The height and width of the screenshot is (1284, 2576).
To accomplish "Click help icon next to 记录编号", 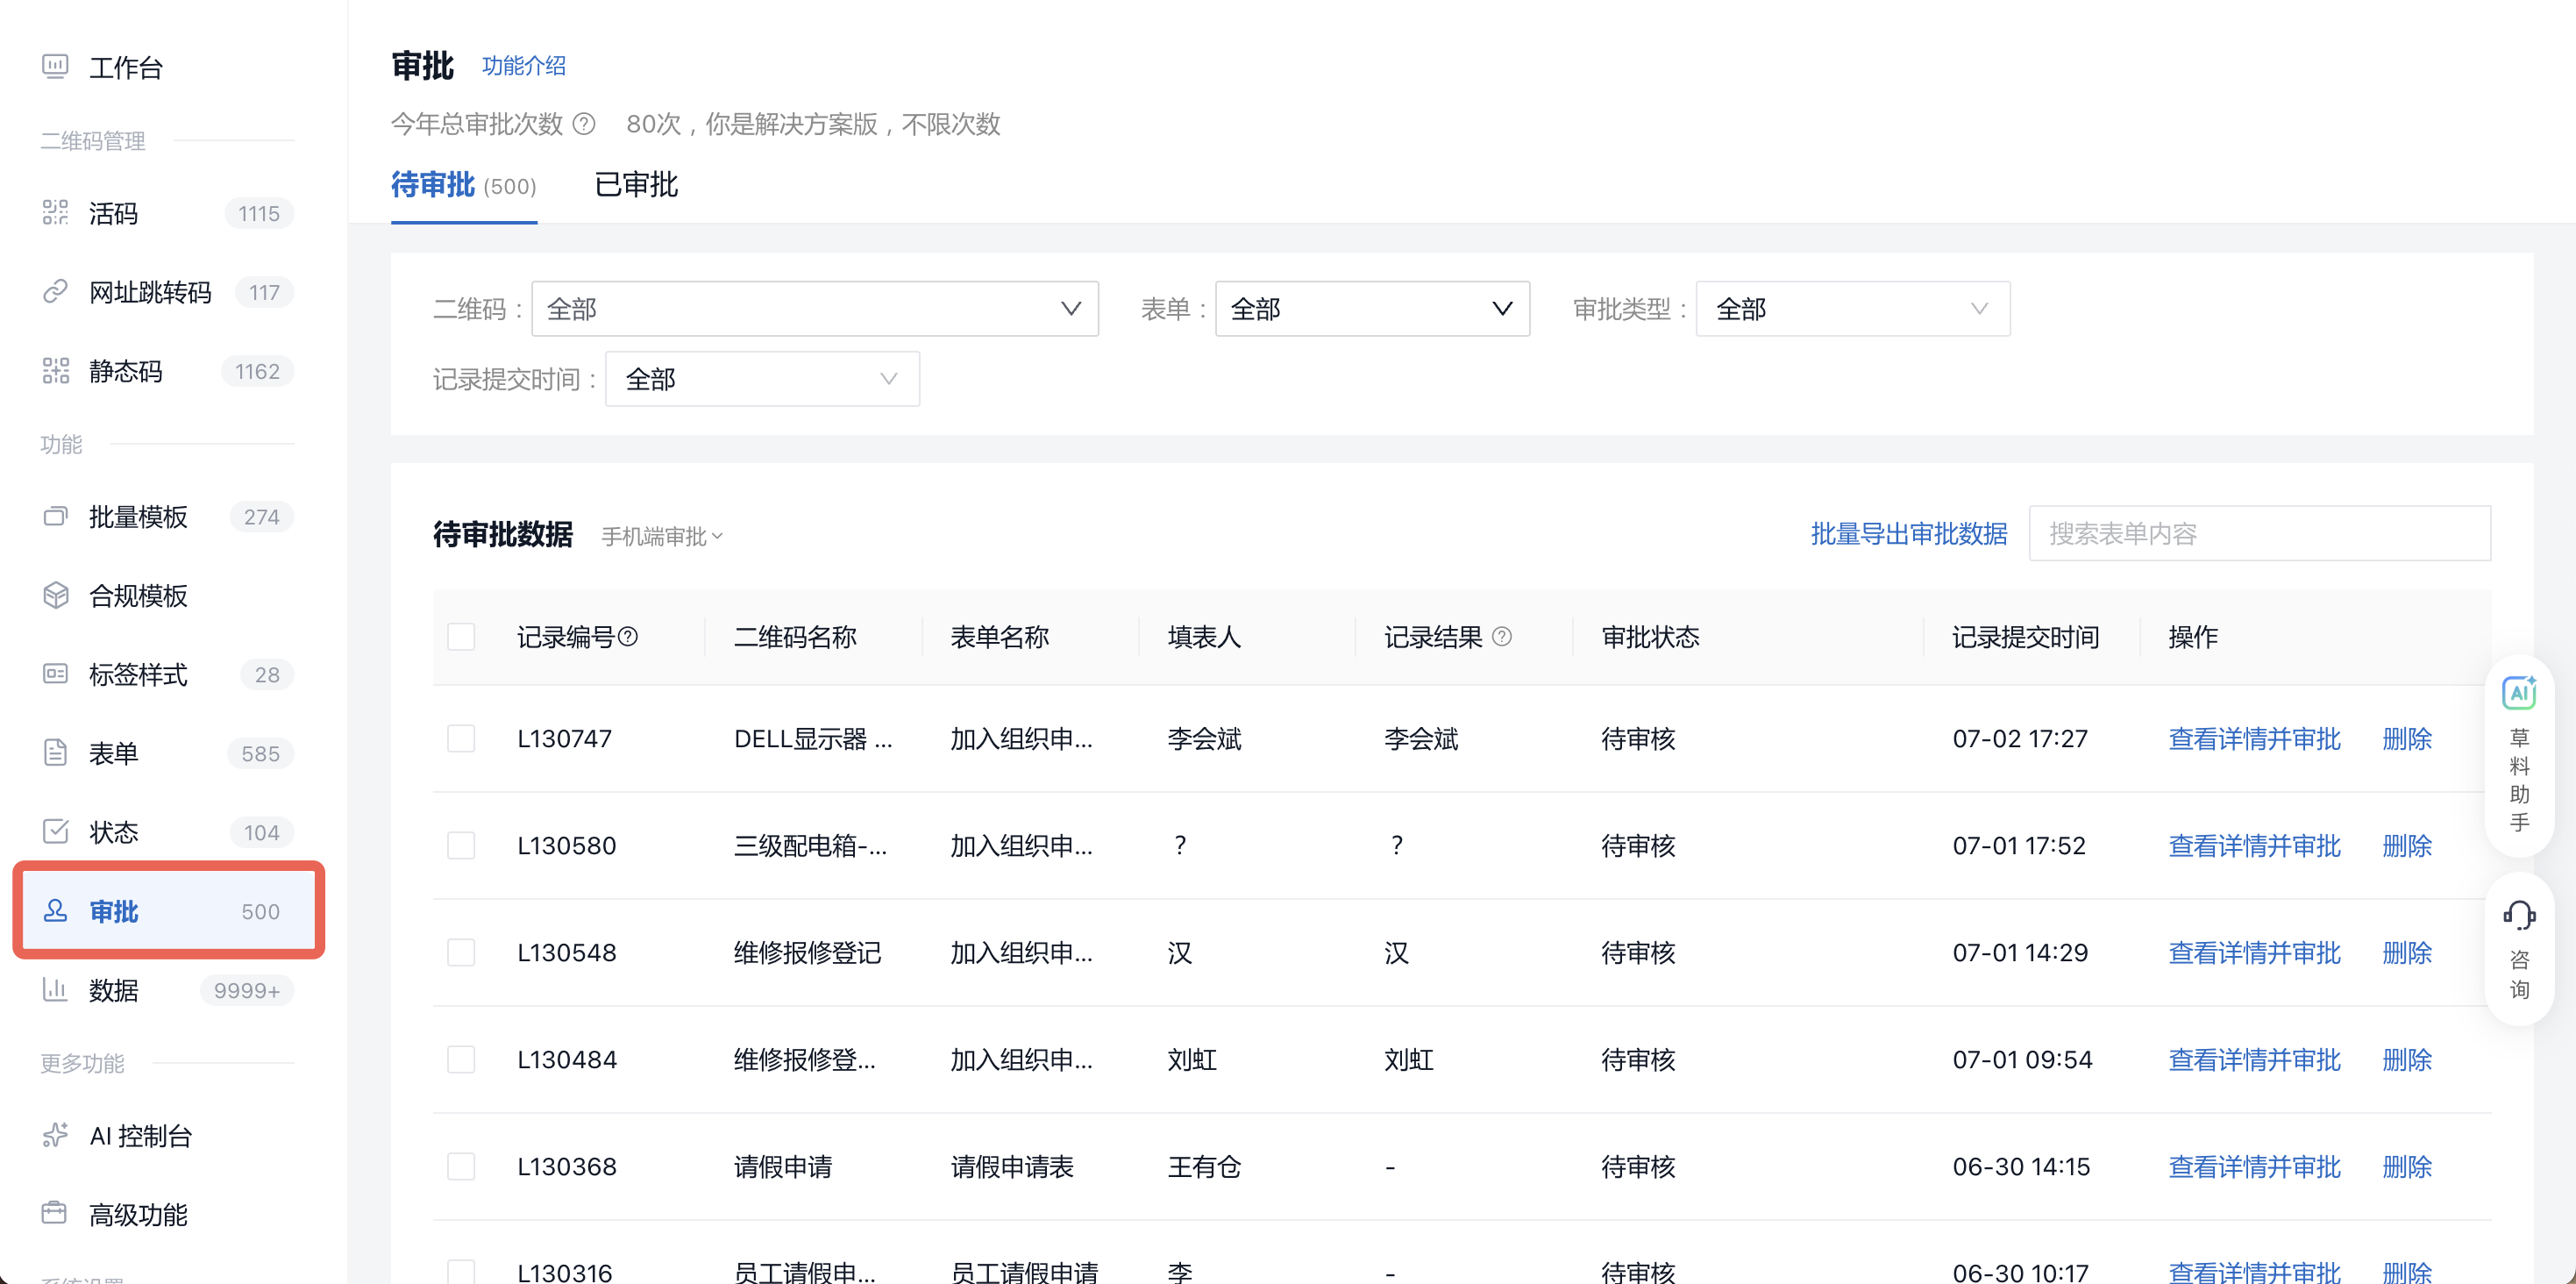I will (x=628, y=637).
